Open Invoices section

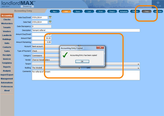click(7, 59)
